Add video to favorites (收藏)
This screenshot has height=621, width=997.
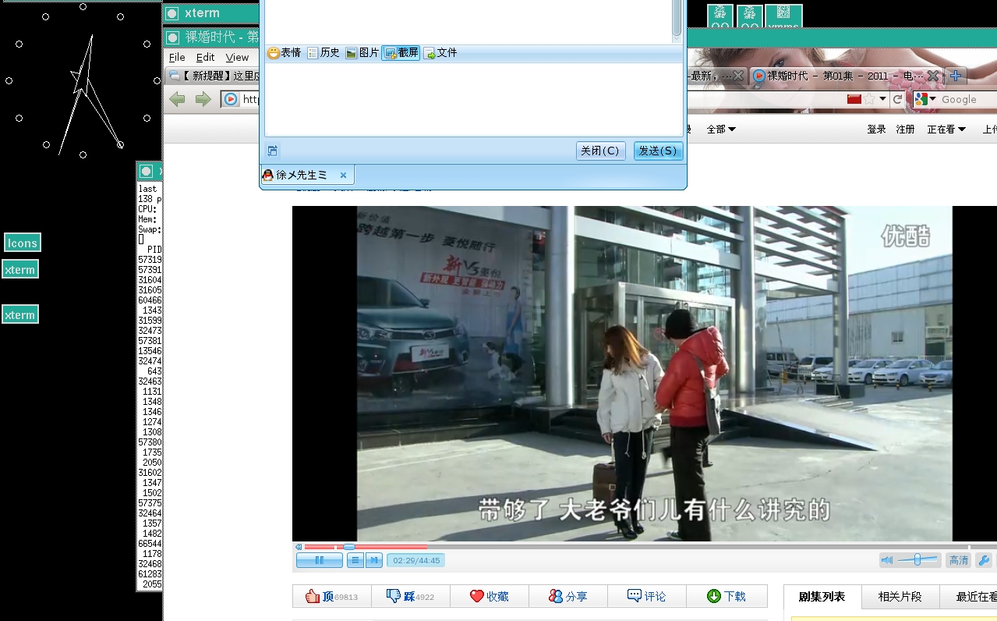click(x=490, y=596)
